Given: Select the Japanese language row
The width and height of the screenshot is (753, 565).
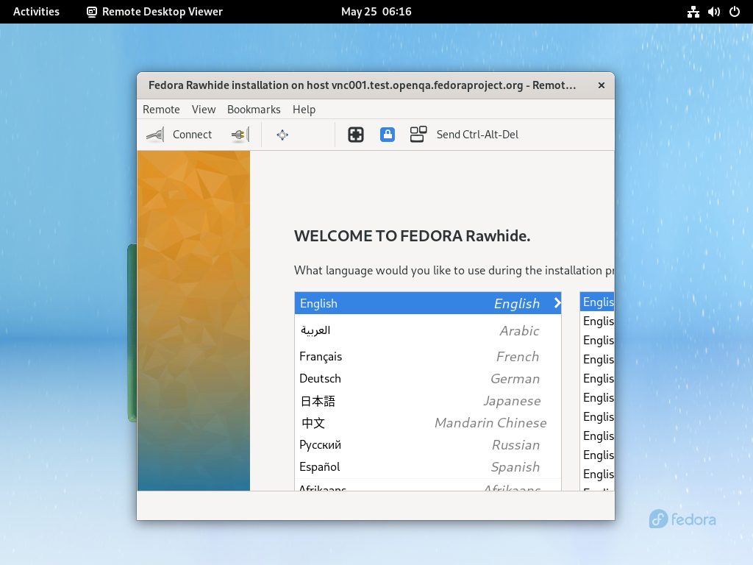Looking at the screenshot, I should (428, 401).
